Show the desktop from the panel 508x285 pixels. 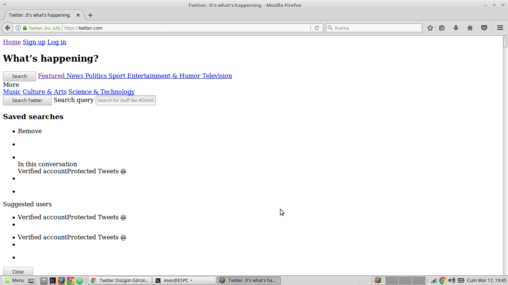(32, 281)
